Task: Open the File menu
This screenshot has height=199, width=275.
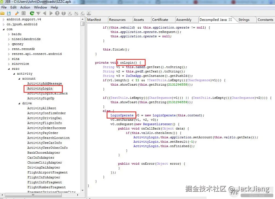Action: click(x=4, y=7)
